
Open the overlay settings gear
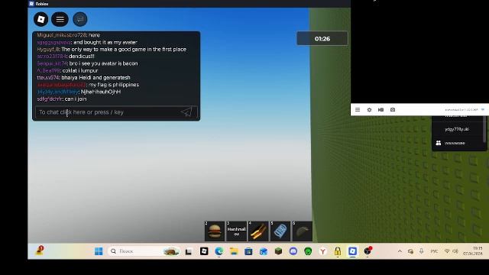pyautogui.click(x=369, y=110)
